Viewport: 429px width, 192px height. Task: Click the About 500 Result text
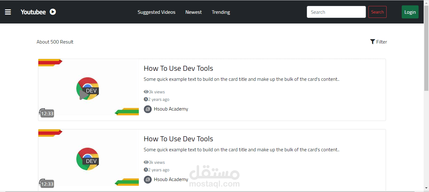pos(55,42)
